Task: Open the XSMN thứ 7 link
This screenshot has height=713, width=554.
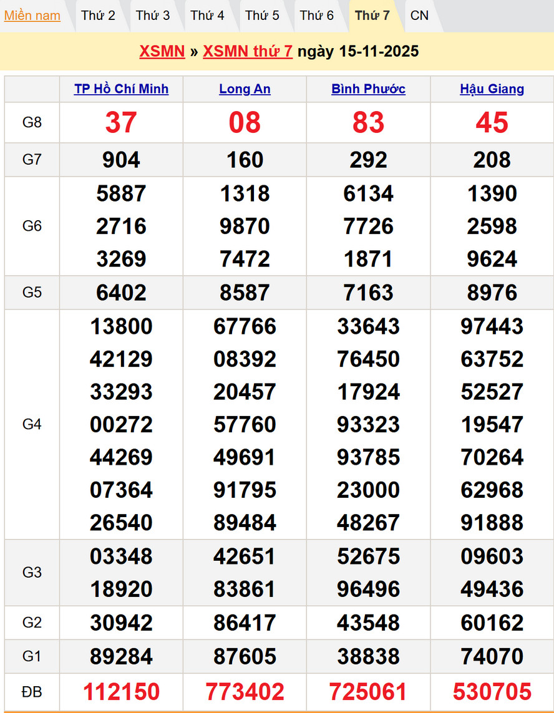Action: 248,51
